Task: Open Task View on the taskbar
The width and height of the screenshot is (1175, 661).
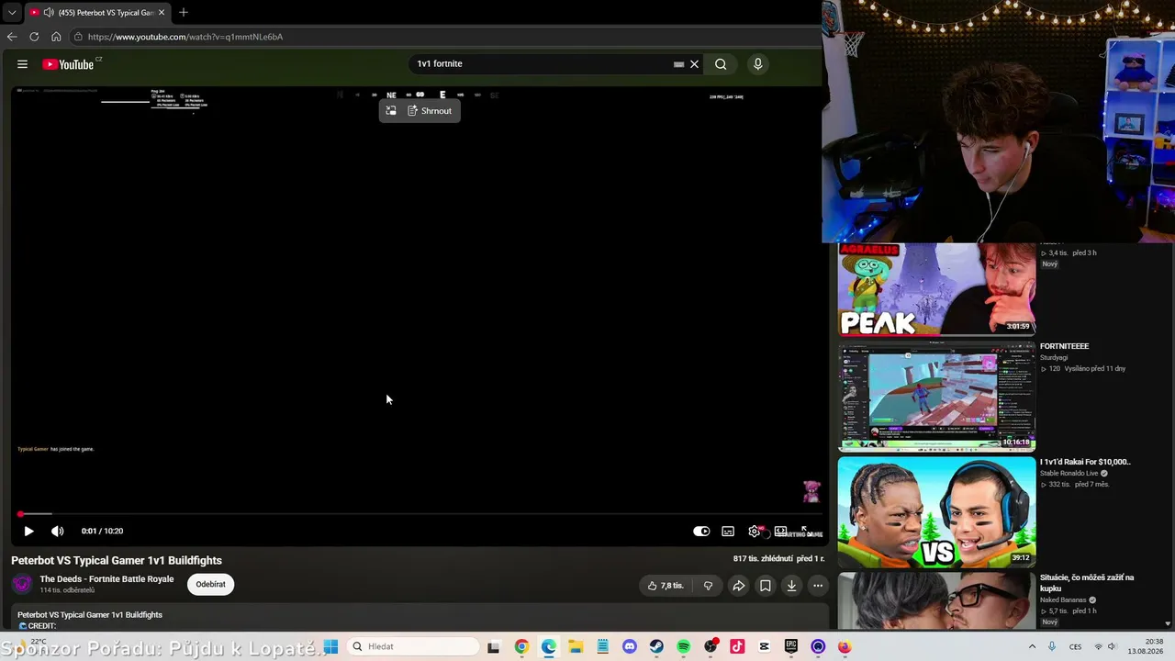Action: pyautogui.click(x=493, y=646)
